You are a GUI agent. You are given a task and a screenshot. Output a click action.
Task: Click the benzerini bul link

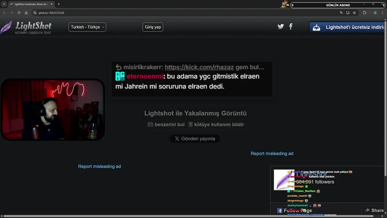click(166, 124)
